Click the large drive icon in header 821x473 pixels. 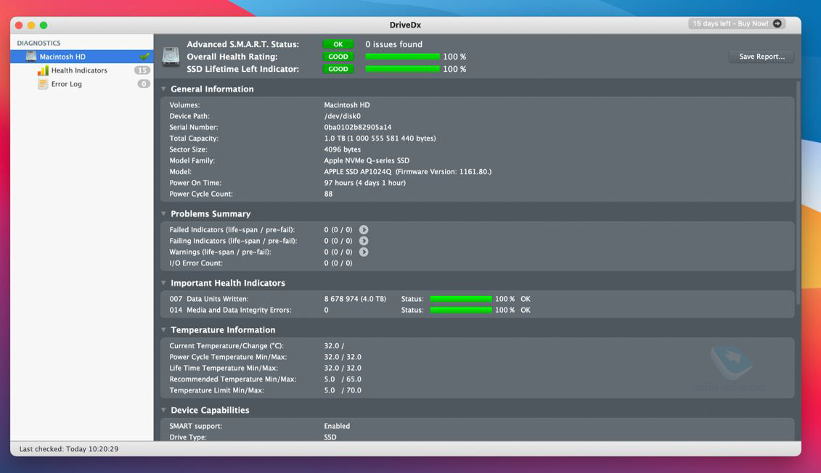(x=171, y=57)
